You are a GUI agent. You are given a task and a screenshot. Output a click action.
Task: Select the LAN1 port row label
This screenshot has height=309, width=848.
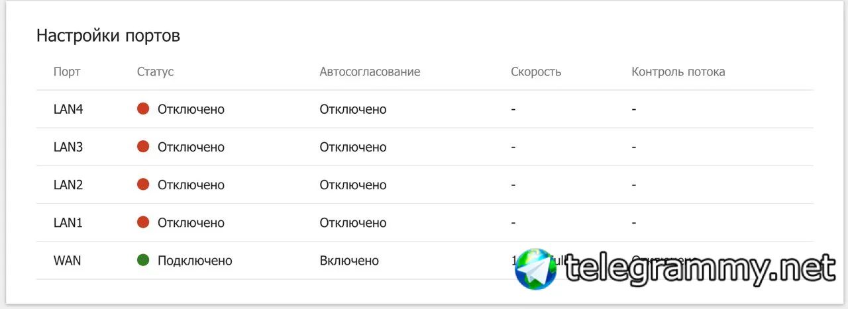coord(68,223)
